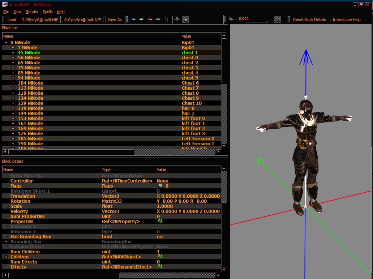373x279 pixels.
Task: Collapse the 0 NiNode root
Action: (x=6, y=43)
